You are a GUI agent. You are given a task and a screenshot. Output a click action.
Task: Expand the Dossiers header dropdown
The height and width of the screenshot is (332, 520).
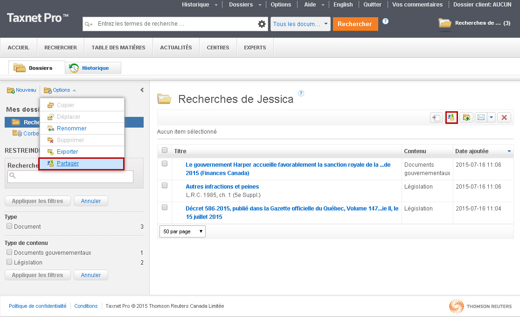[260, 5]
